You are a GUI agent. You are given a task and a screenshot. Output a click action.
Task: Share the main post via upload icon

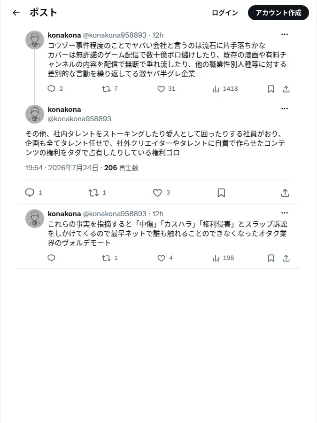tap(285, 193)
